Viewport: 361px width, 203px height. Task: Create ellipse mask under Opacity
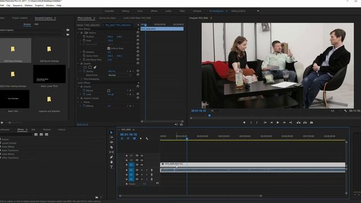(85, 68)
